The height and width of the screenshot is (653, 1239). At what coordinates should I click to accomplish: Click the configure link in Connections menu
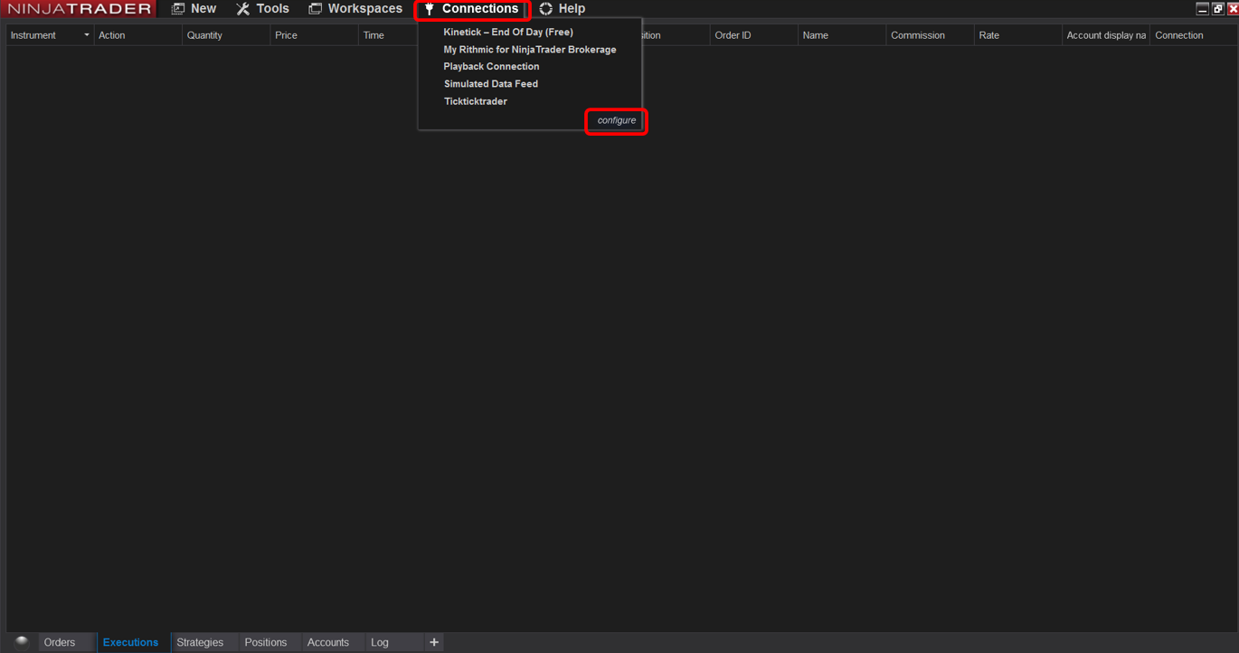click(x=617, y=120)
